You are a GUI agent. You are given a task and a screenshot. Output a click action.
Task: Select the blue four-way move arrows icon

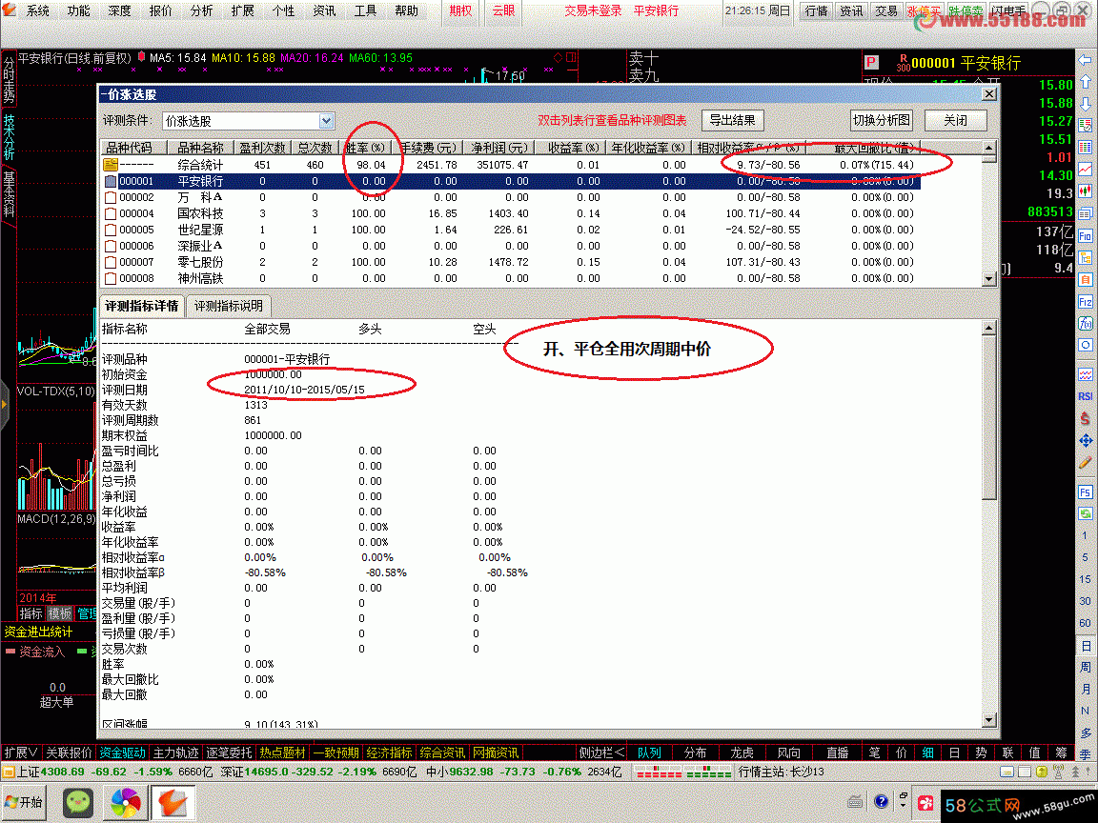click(x=1085, y=440)
